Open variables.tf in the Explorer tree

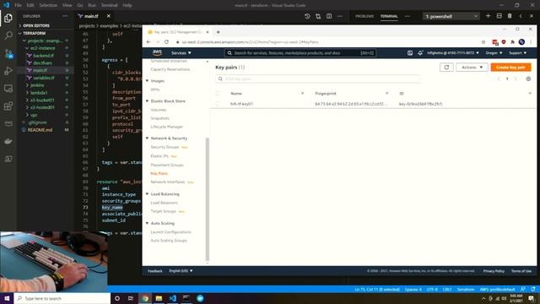pos(43,78)
